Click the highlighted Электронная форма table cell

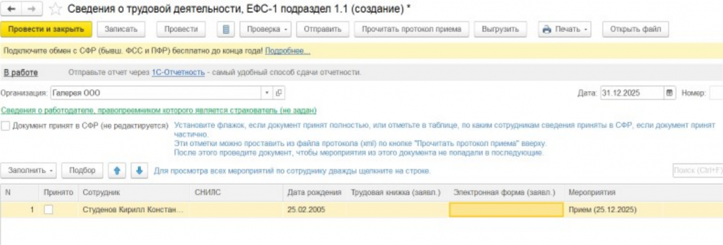(x=506, y=210)
